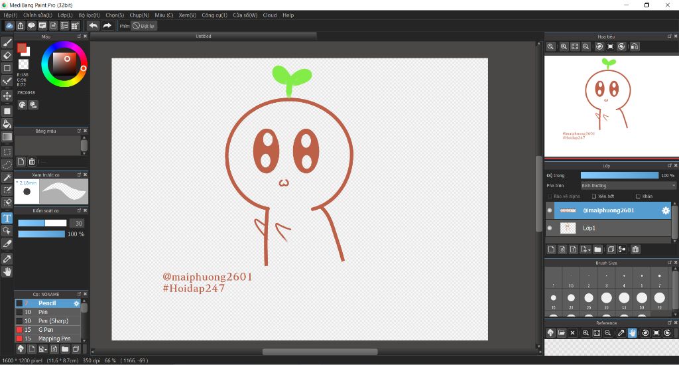Open the Help menu

coord(288,15)
